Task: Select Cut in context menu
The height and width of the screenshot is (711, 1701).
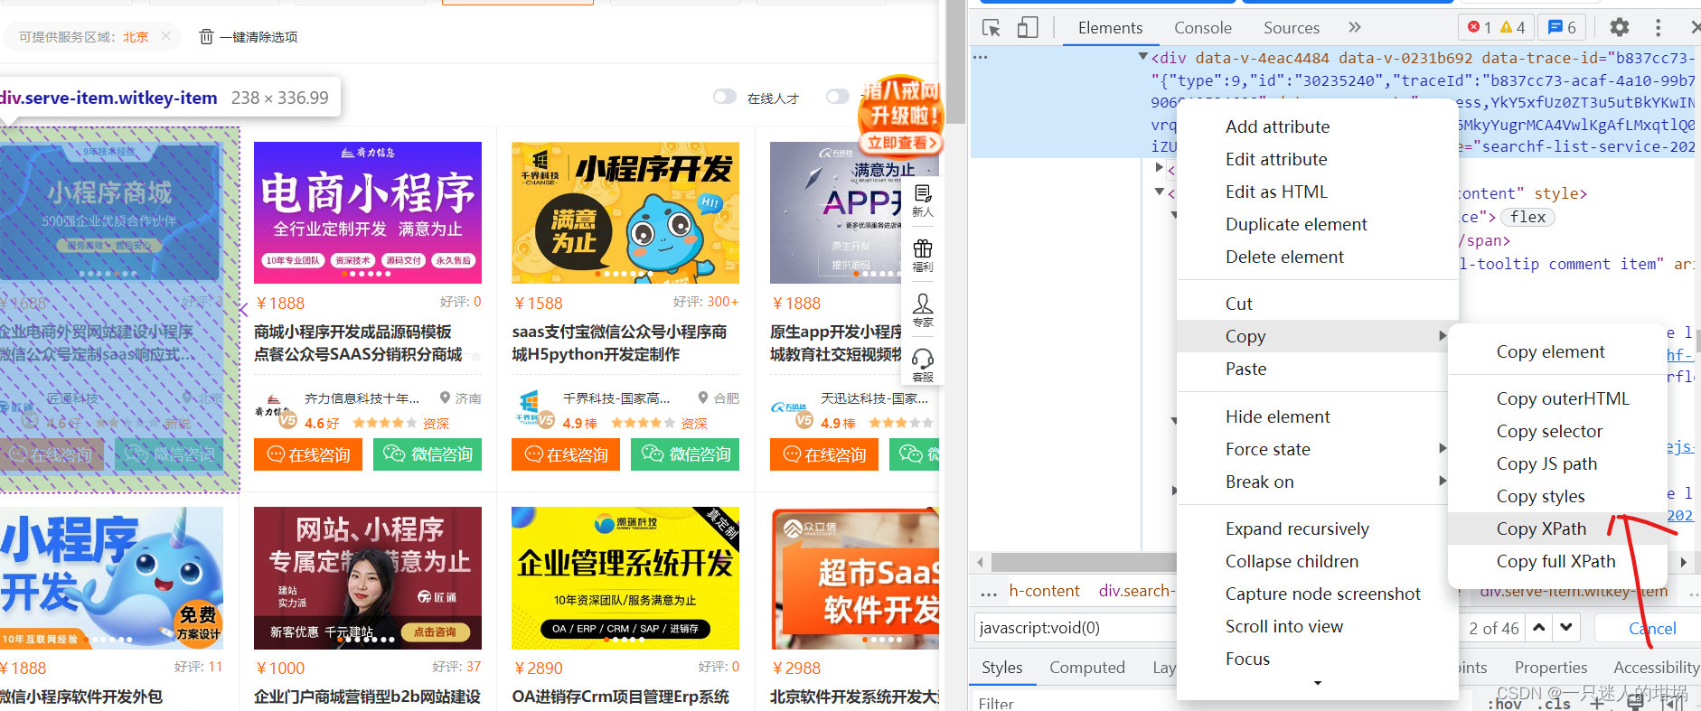Action: 1318,304
